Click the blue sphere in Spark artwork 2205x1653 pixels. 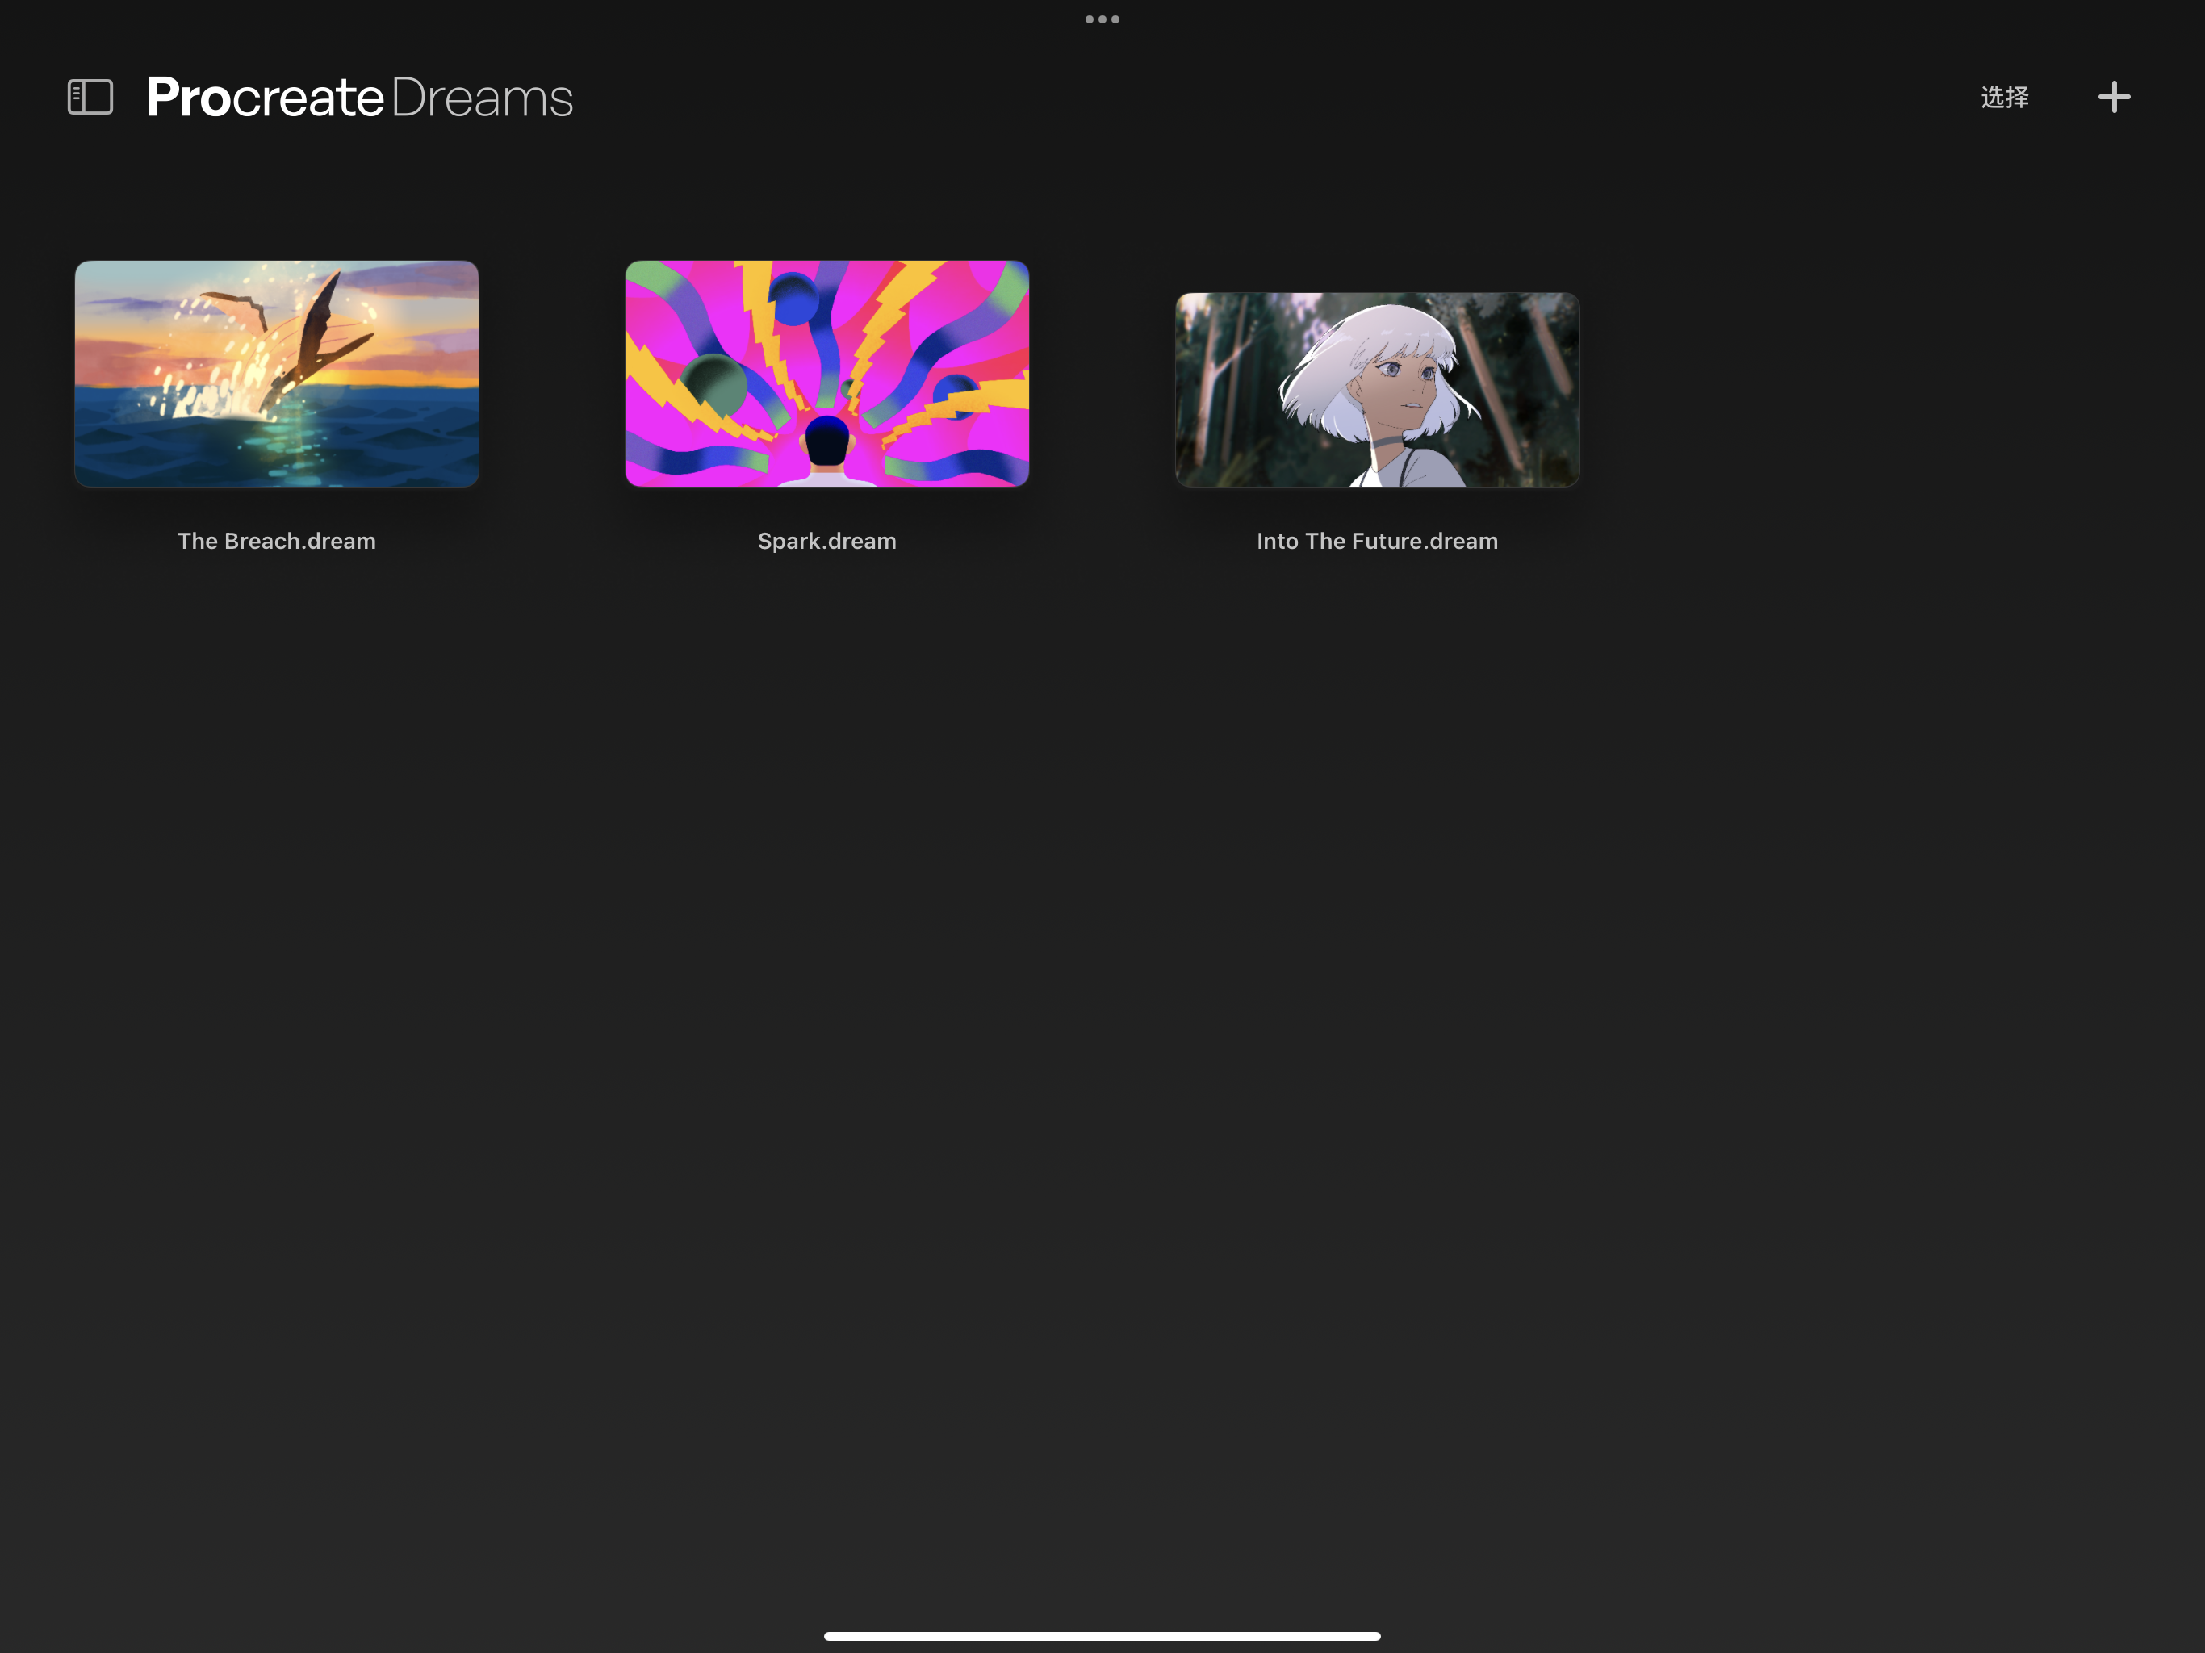tap(794, 299)
